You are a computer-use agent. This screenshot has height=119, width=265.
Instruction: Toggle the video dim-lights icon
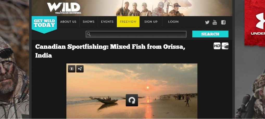[x=72, y=69]
